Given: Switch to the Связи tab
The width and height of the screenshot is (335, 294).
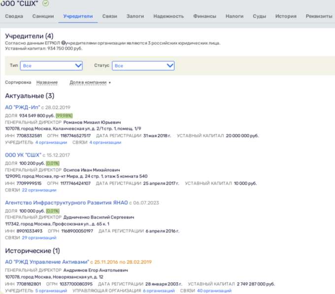Looking at the screenshot, I should pyautogui.click(x=109, y=16).
